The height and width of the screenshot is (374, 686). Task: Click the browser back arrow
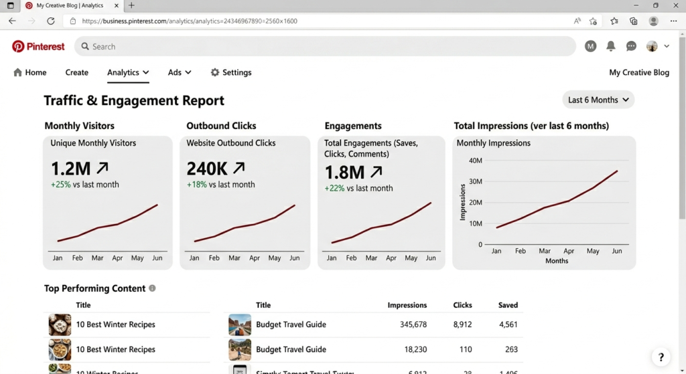pyautogui.click(x=12, y=21)
